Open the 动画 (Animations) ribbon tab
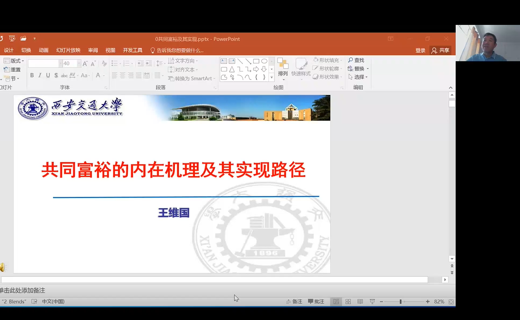520x320 pixels. point(43,50)
